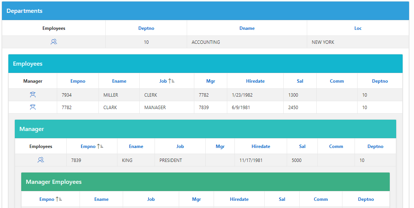Sort Manager Employees table by Comm header
414x208 pixels.
point(321,199)
